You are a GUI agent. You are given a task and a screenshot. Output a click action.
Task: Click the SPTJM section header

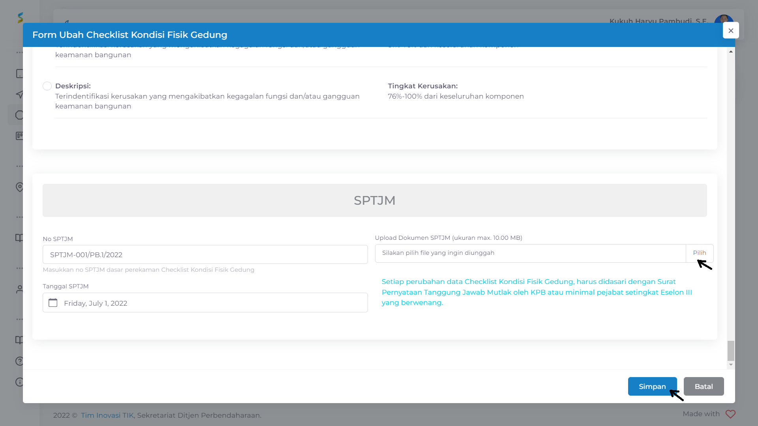(x=375, y=200)
